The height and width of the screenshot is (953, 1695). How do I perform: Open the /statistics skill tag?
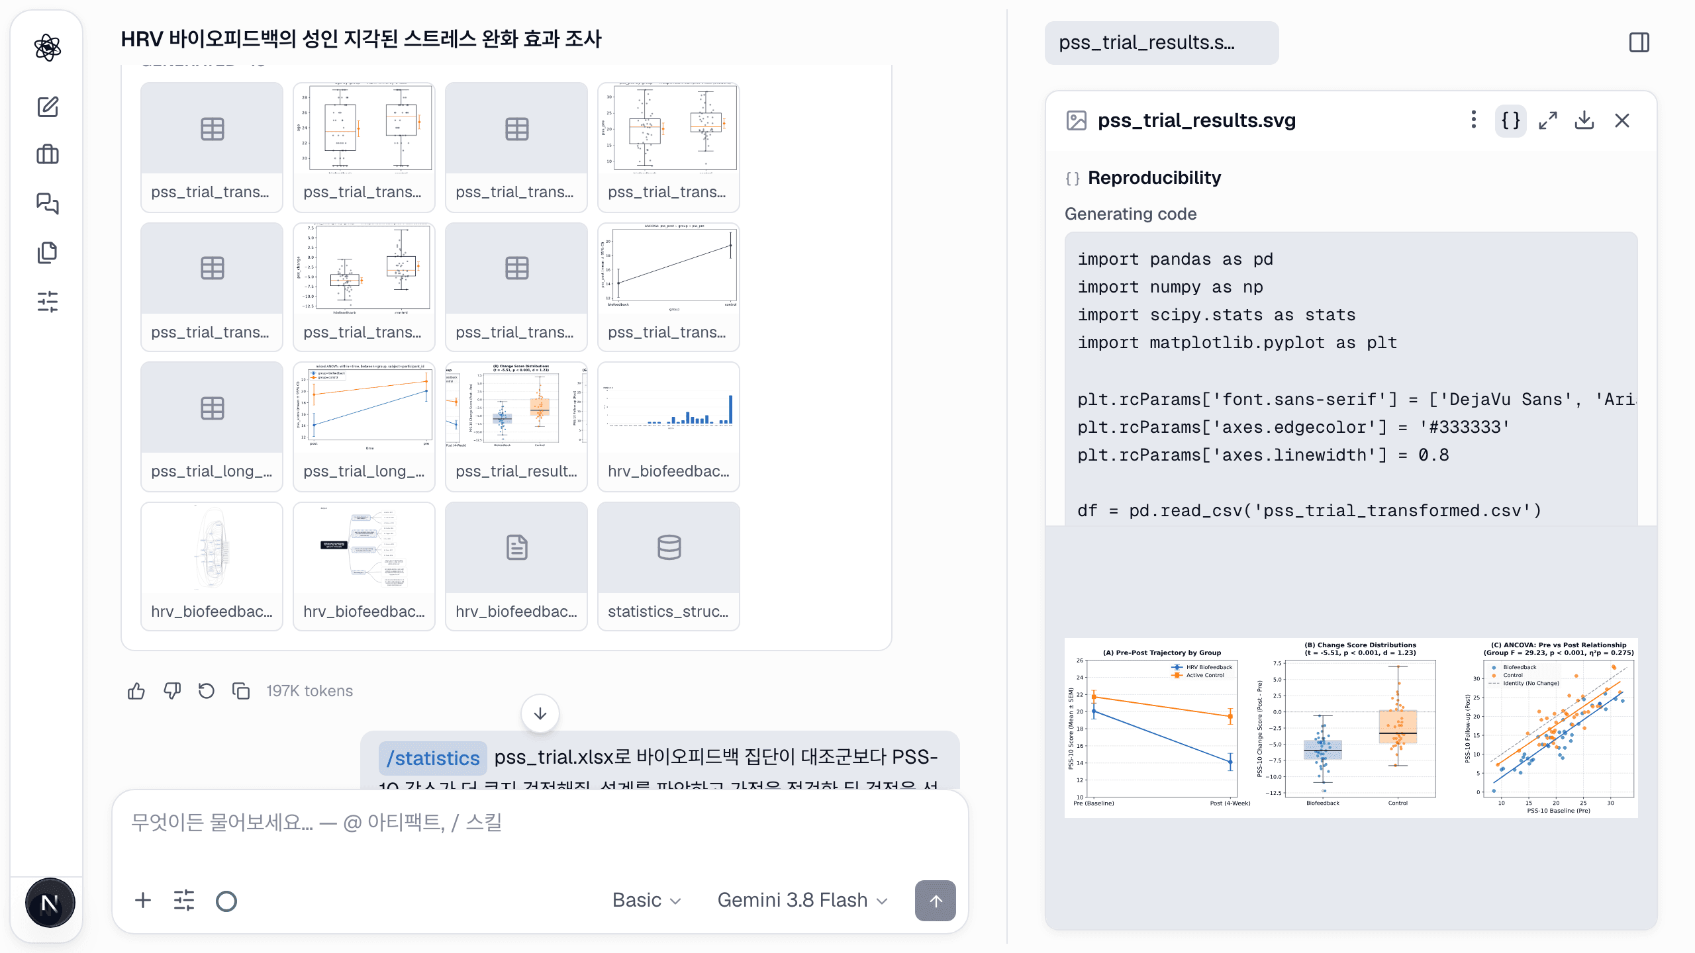click(x=433, y=758)
